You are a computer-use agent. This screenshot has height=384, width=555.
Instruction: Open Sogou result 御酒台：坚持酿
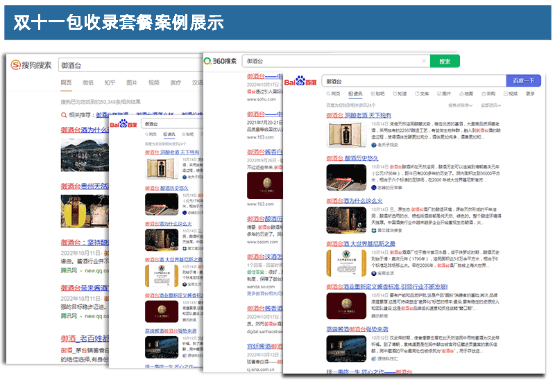tap(85, 242)
